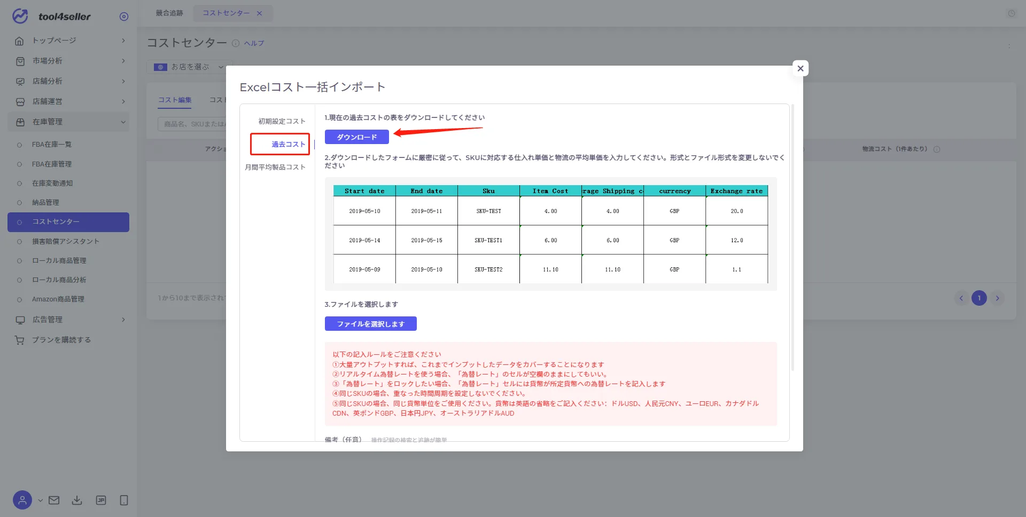Close the Excel import dialog
Viewport: 1026px width, 517px height.
[x=800, y=68]
